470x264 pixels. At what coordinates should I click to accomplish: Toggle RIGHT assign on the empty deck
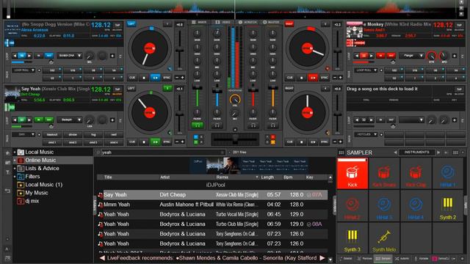[x=289, y=88]
